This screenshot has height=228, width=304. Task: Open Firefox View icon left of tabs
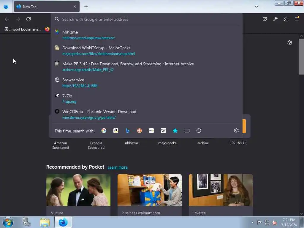point(6,7)
